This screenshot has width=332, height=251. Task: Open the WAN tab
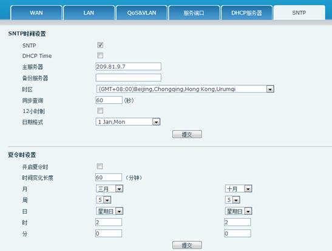pyautogui.click(x=36, y=13)
